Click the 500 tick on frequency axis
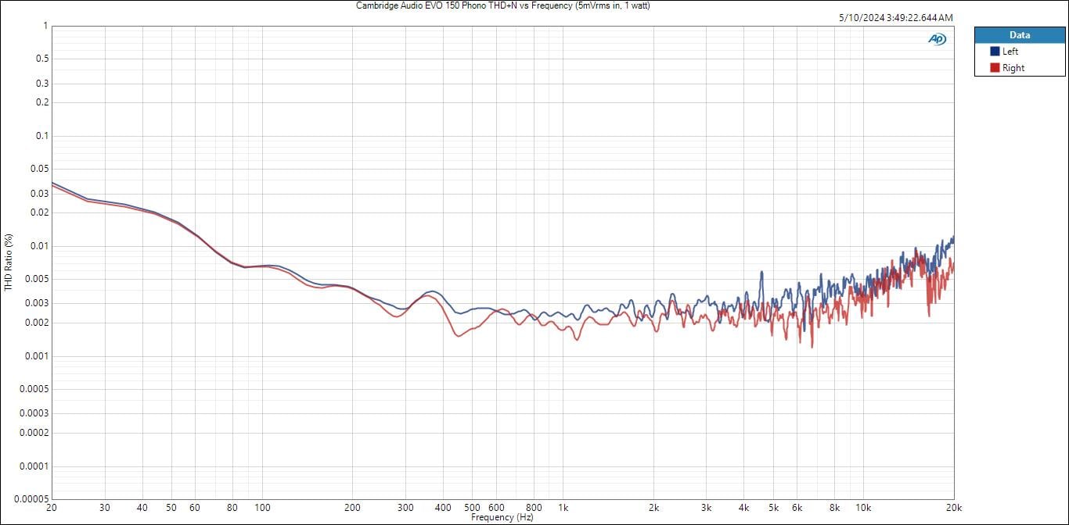 pos(472,508)
